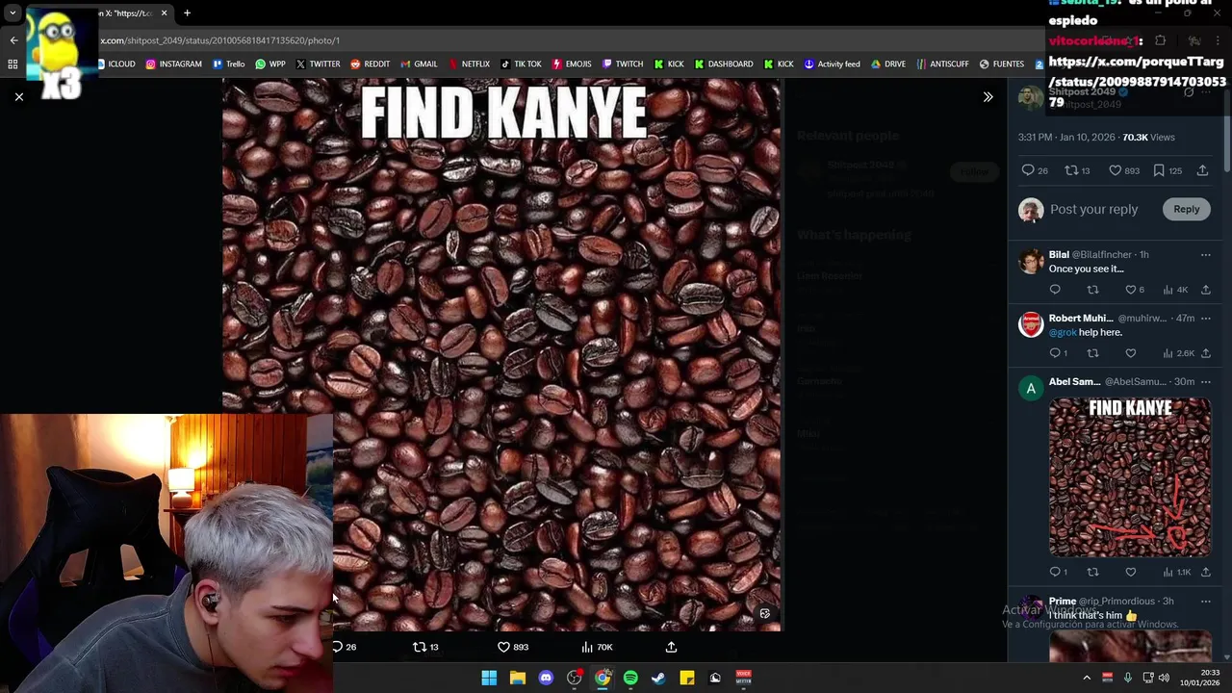Image resolution: width=1232 pixels, height=693 pixels.
Task: Open the @grok mention link
Action: tap(1063, 332)
